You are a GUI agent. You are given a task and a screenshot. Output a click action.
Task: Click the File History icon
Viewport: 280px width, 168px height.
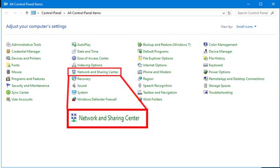(x=206, y=58)
